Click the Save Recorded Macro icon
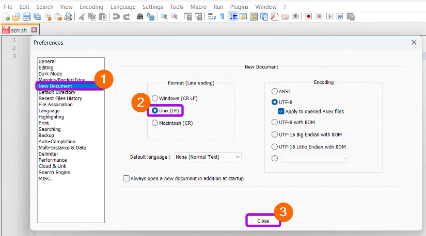Viewport: 426px width, 236px height. 351,17
